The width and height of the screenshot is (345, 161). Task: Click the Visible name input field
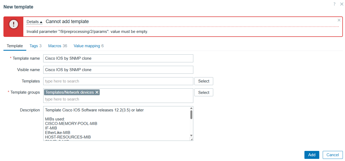point(118,70)
